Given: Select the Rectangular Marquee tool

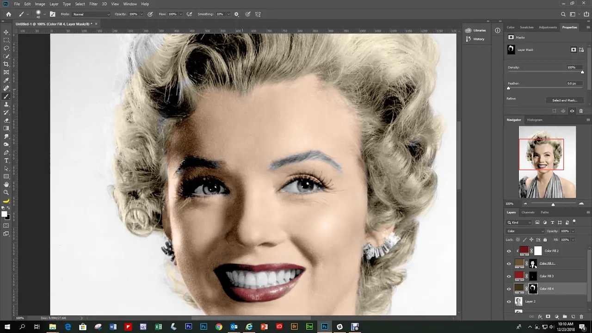Looking at the screenshot, I should click(x=6, y=40).
